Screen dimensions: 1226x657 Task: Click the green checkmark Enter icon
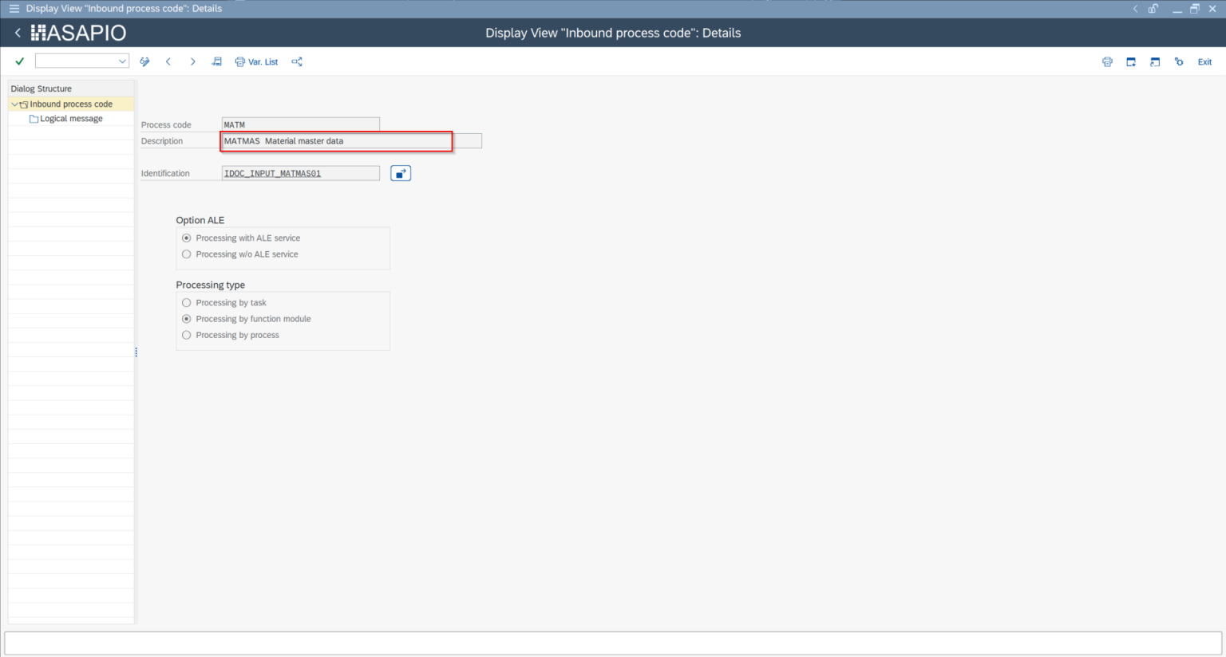click(x=19, y=61)
